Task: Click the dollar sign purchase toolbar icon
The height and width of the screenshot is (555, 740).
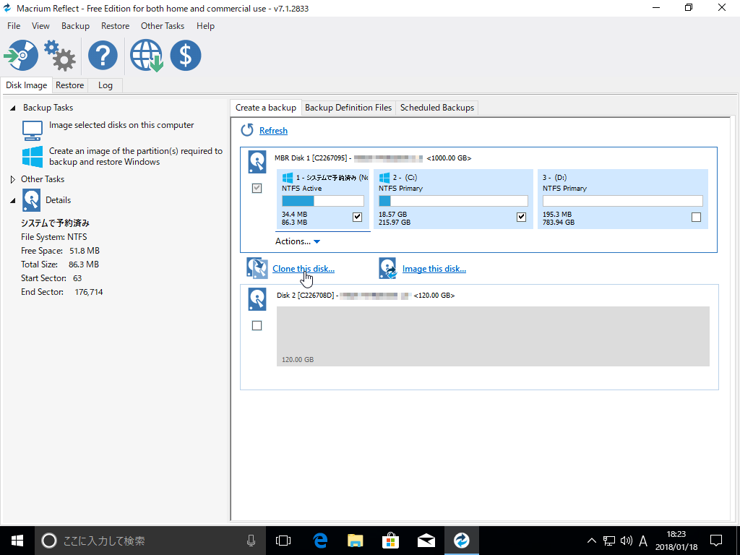Action: 186,55
